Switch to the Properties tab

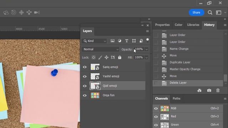coord(162,25)
